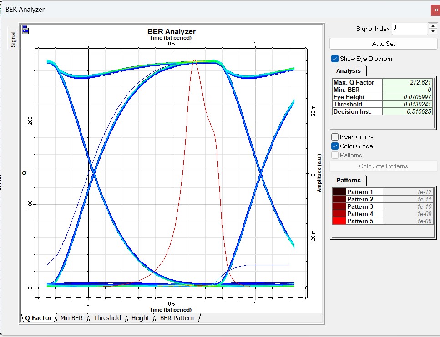
Task: Toggle the Show Eye Diagram checkbox
Action: (334, 59)
